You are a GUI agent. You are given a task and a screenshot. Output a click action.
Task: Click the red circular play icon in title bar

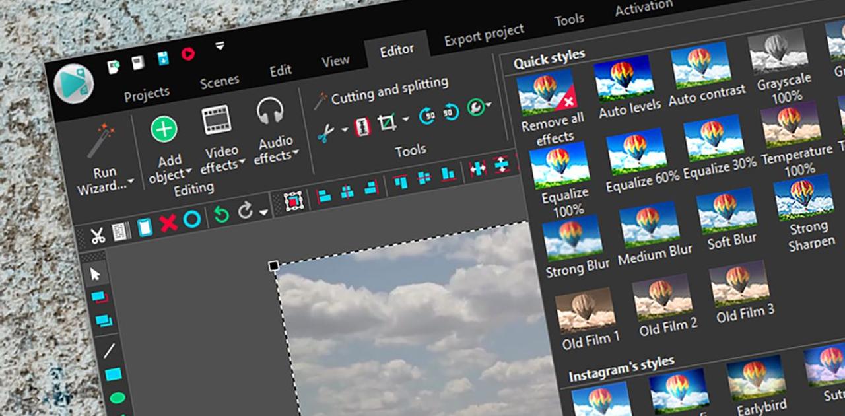point(188,53)
